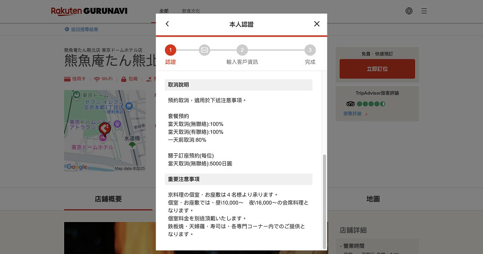Click the 立即訂位 reserve button
Viewport: 483px width, 254px height.
pos(377,69)
